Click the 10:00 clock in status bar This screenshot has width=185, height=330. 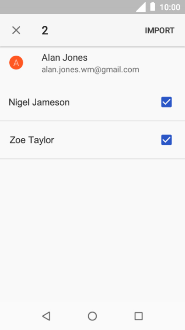(170, 7)
